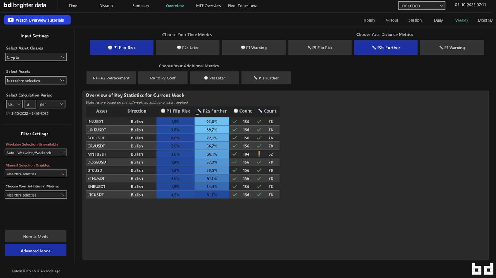Click the orange warning icon in MNTUSDT row
496x278 pixels.
(259, 154)
